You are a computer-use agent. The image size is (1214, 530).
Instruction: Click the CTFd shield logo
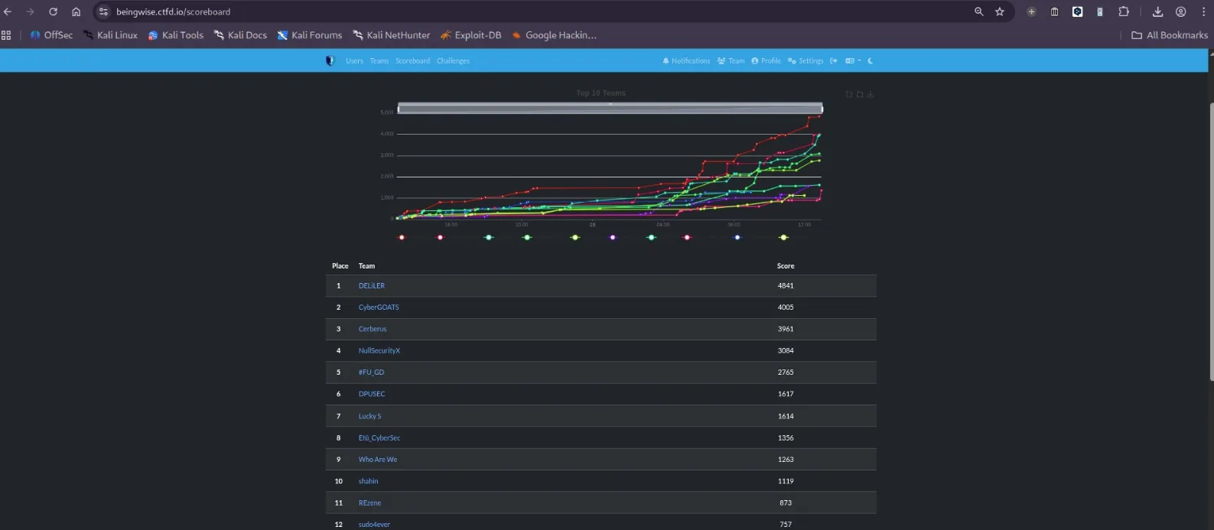[x=330, y=60]
